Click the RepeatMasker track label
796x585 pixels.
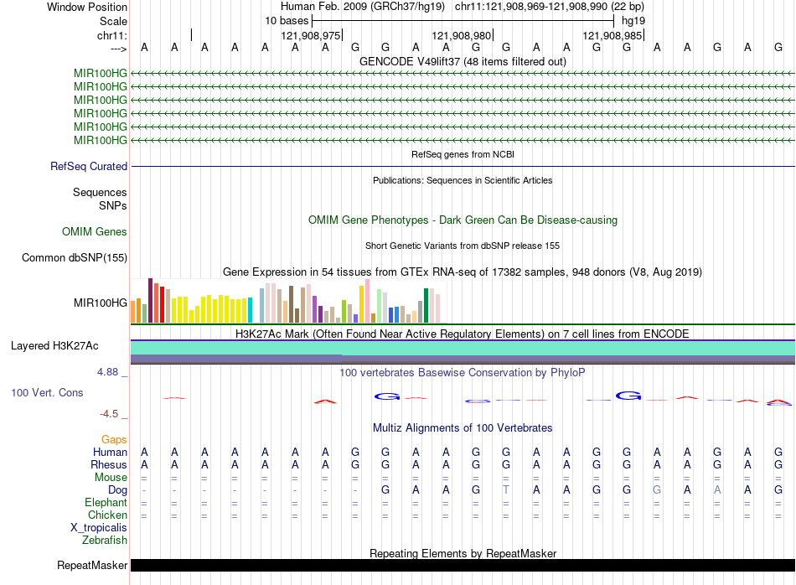pos(92,565)
